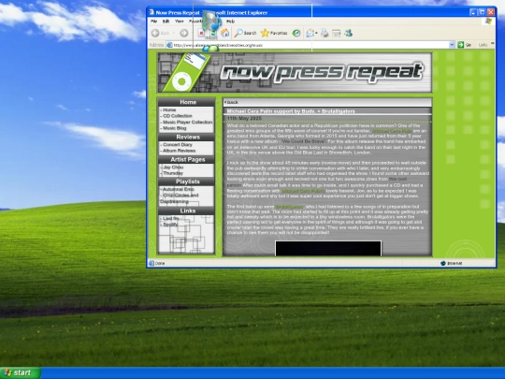
Task: Open Crop Circles and Daydreaming playlist
Action: pos(179,198)
